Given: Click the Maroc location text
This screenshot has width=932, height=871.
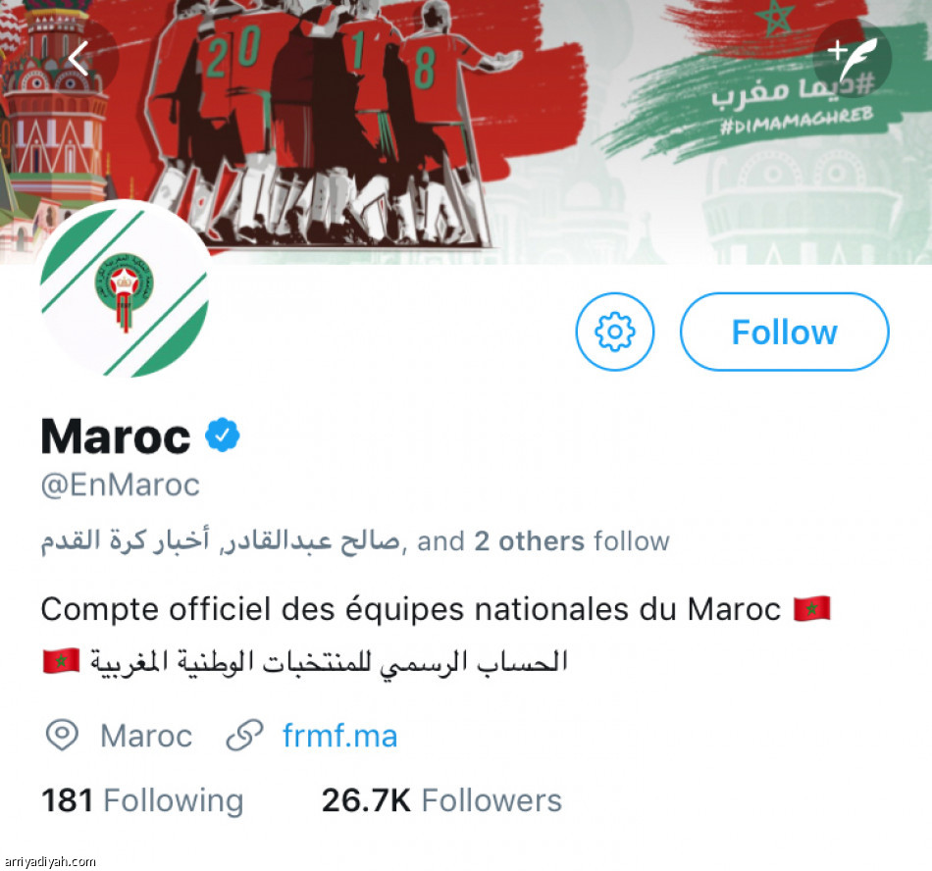Looking at the screenshot, I should [146, 736].
